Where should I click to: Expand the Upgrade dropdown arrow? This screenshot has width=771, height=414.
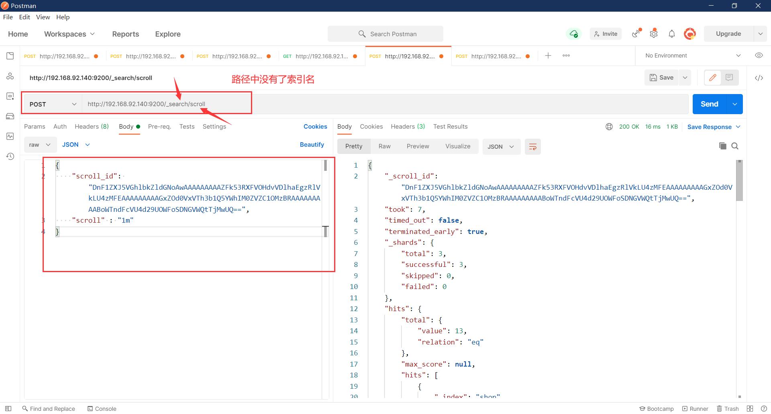(x=760, y=34)
